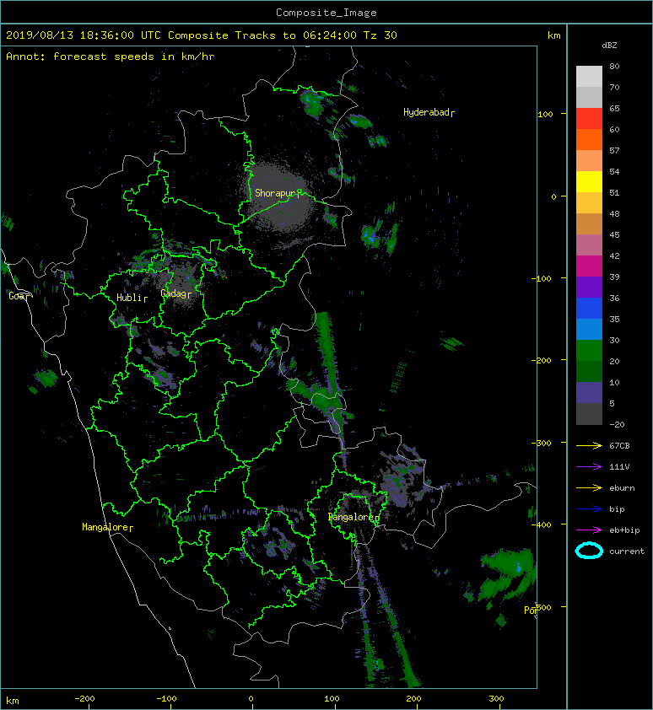Image resolution: width=653 pixels, height=710 pixels.
Task: Click the blue bip arrow symbol
Action: [x=589, y=509]
